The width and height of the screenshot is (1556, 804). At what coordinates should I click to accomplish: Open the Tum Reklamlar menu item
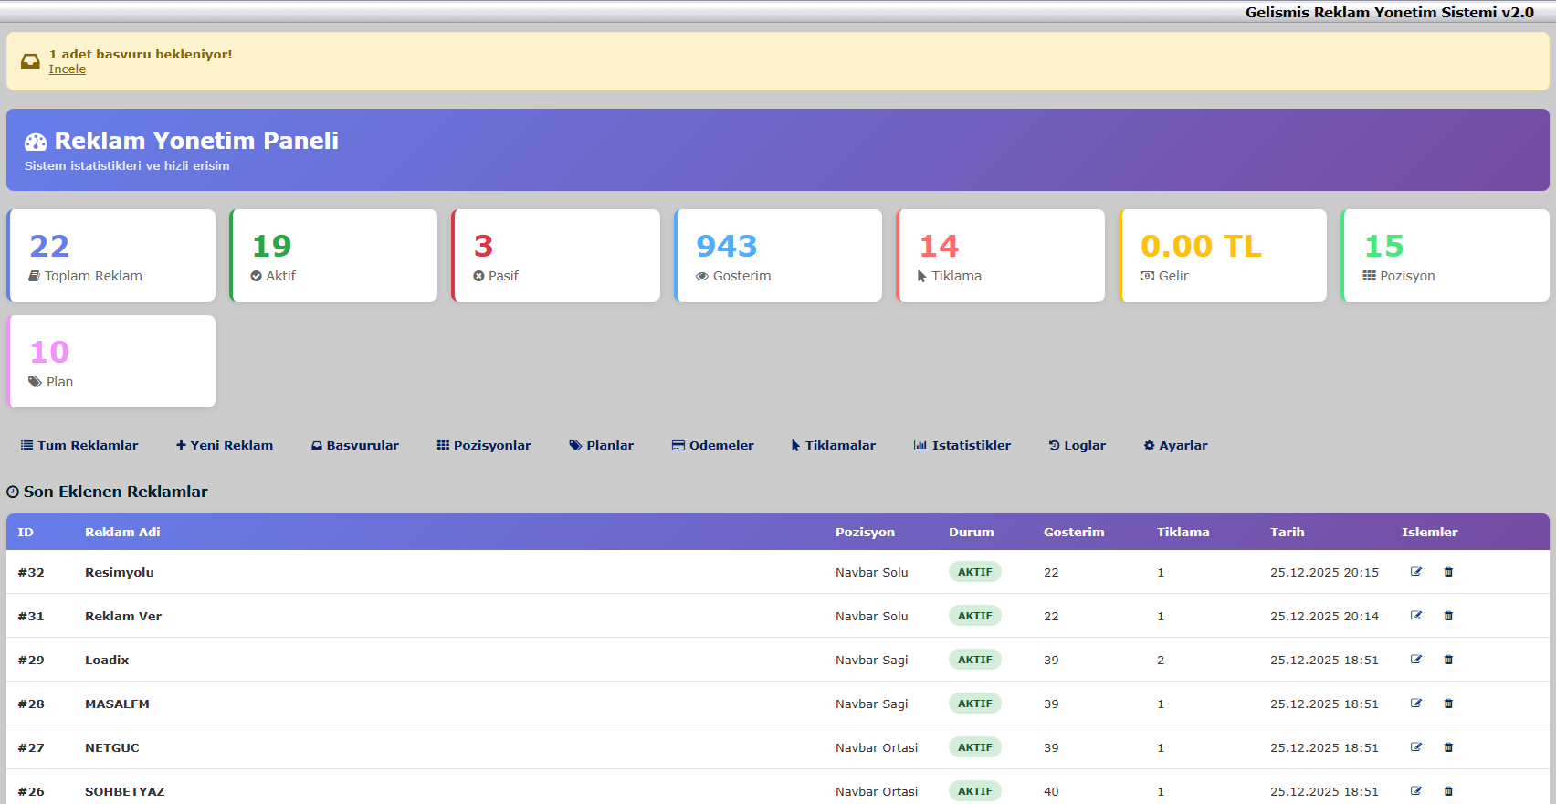click(79, 445)
